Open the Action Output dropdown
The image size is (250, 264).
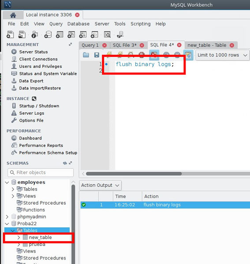100,186
